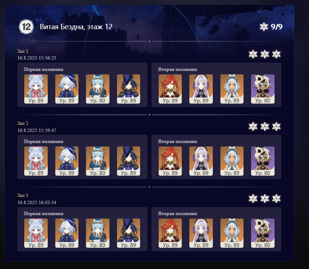Click red-haired Mavuika portrait in Зал 1
Screen dimensions: 309x269
170,89
